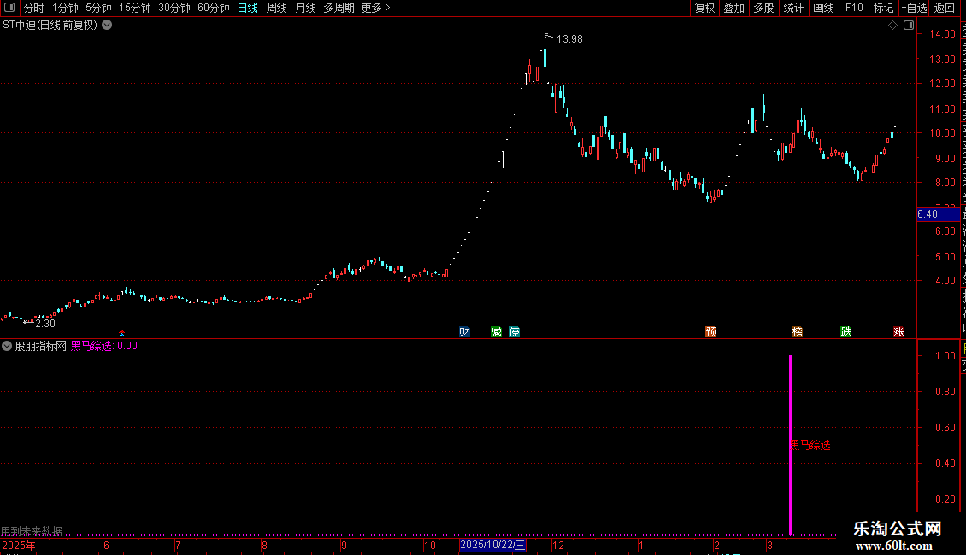Toggle the right side panel icon
Screen dimensions: 966x555
(x=909, y=26)
